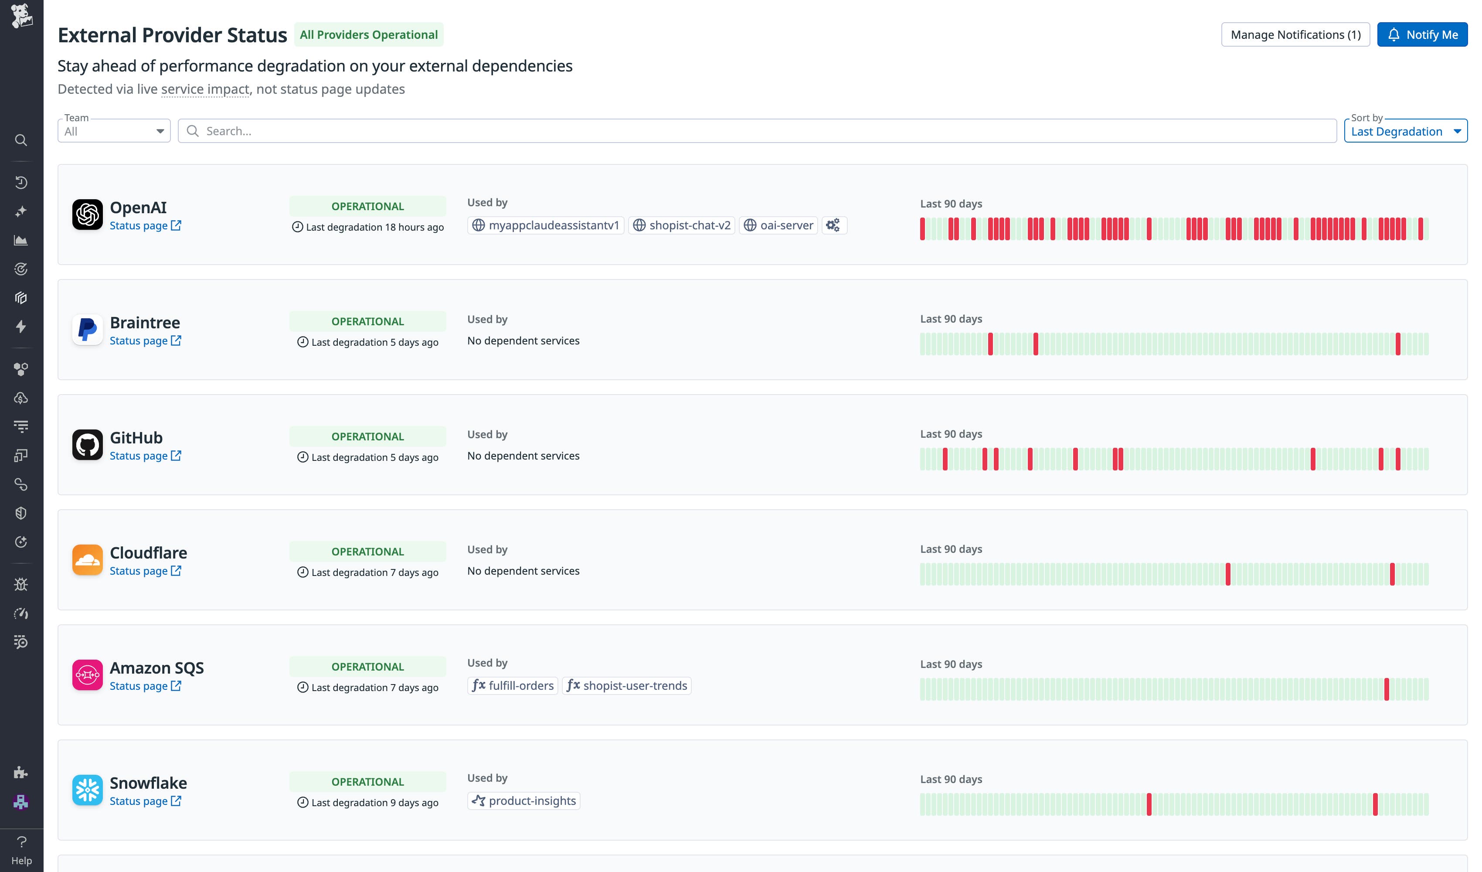Image resolution: width=1482 pixels, height=872 pixels.
Task: Visit the service impact link
Action: 205,89
